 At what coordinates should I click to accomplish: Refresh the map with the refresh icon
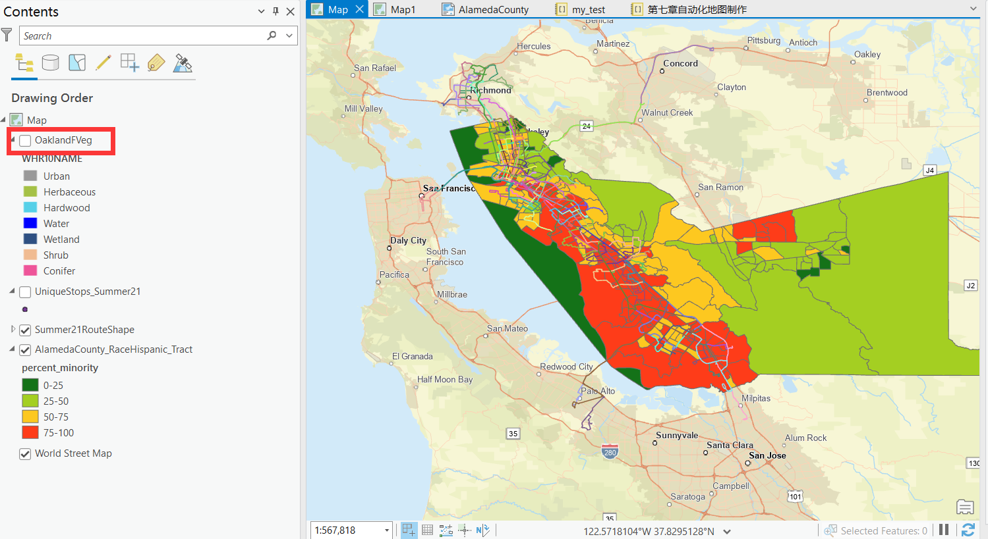pos(968,530)
